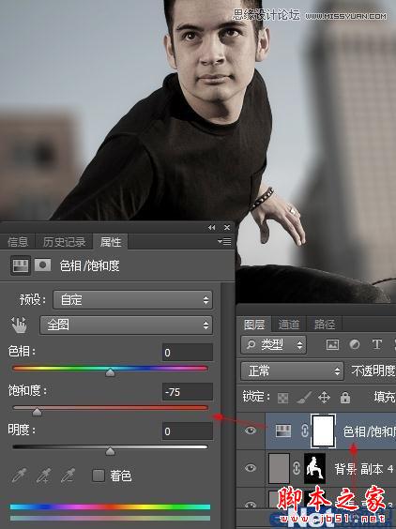Filter layers by pixel layer icon
Image resolution: width=396 pixels, height=529 pixels.
coord(332,344)
